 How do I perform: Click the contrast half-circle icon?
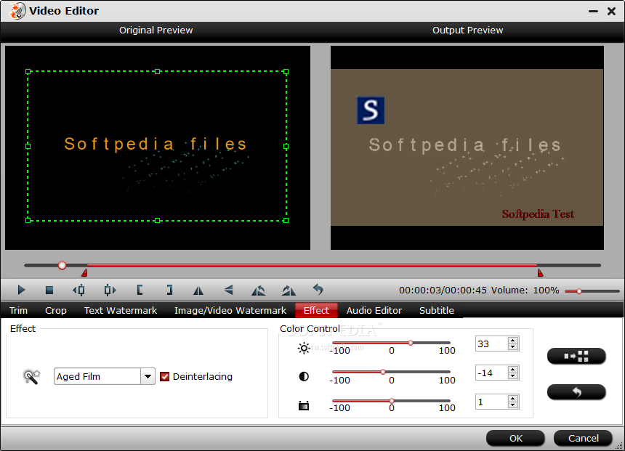tap(304, 376)
